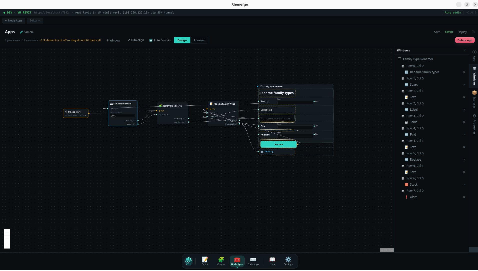Click the heading icon beside Rename family types
This screenshot has height=271, width=478.
click(406, 72)
